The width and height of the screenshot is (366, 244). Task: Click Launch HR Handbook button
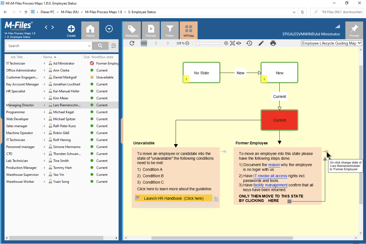pos(174,198)
